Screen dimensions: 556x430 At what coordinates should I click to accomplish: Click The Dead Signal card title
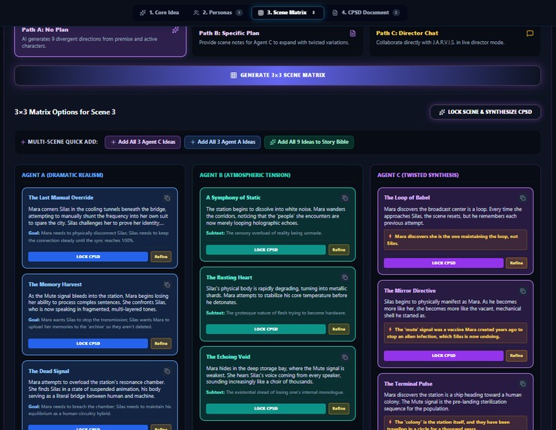tap(49, 371)
